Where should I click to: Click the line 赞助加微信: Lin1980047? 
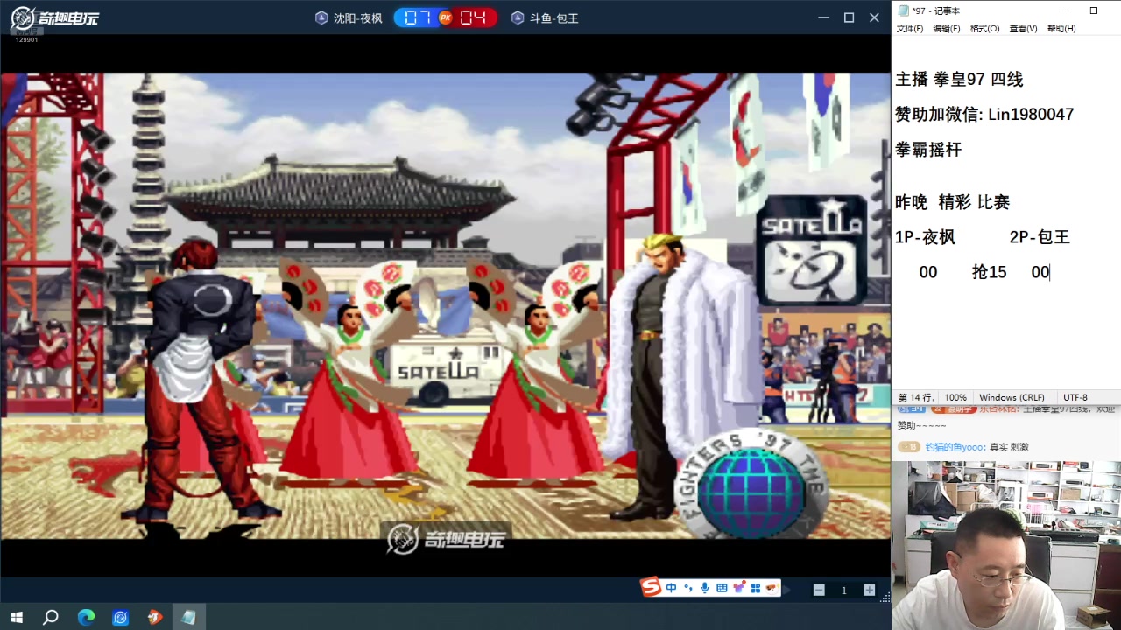(x=984, y=115)
